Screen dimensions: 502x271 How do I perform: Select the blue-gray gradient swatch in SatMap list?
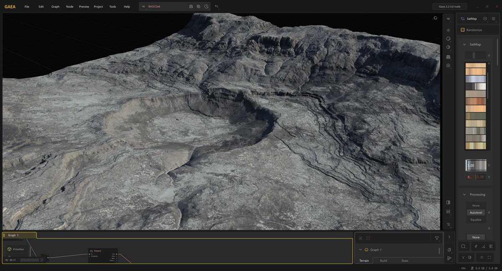click(x=476, y=79)
